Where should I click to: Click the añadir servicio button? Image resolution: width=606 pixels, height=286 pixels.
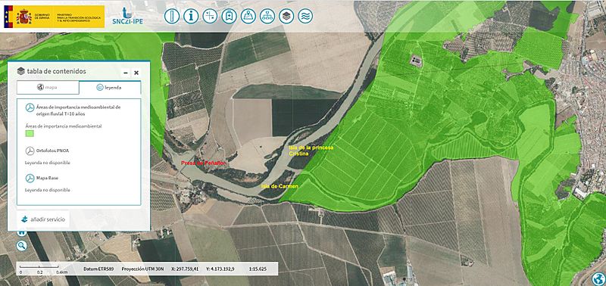[x=43, y=219]
